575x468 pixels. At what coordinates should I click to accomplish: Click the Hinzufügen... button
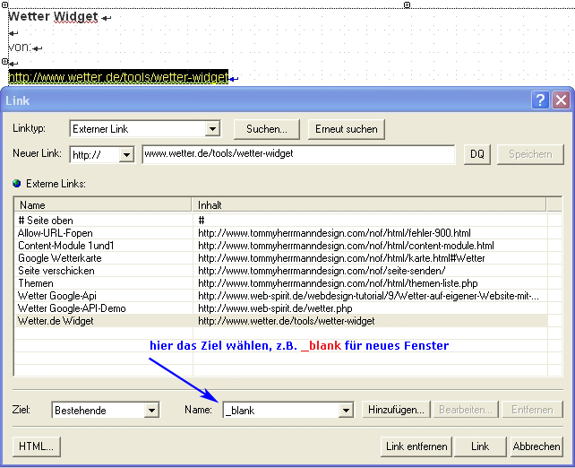point(395,411)
